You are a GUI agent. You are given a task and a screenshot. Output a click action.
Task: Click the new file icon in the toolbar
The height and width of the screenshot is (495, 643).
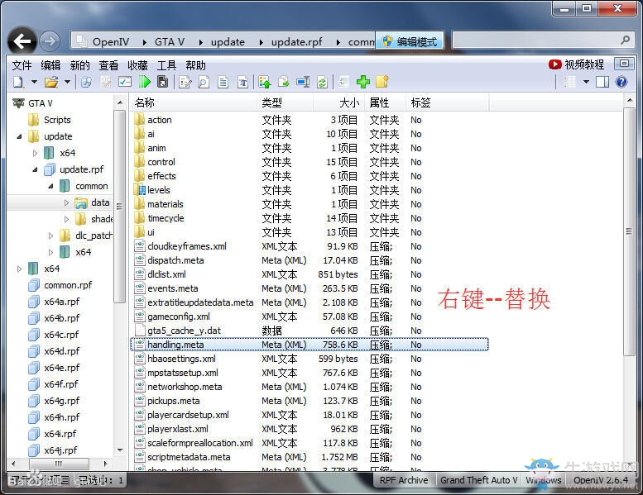tap(17, 82)
